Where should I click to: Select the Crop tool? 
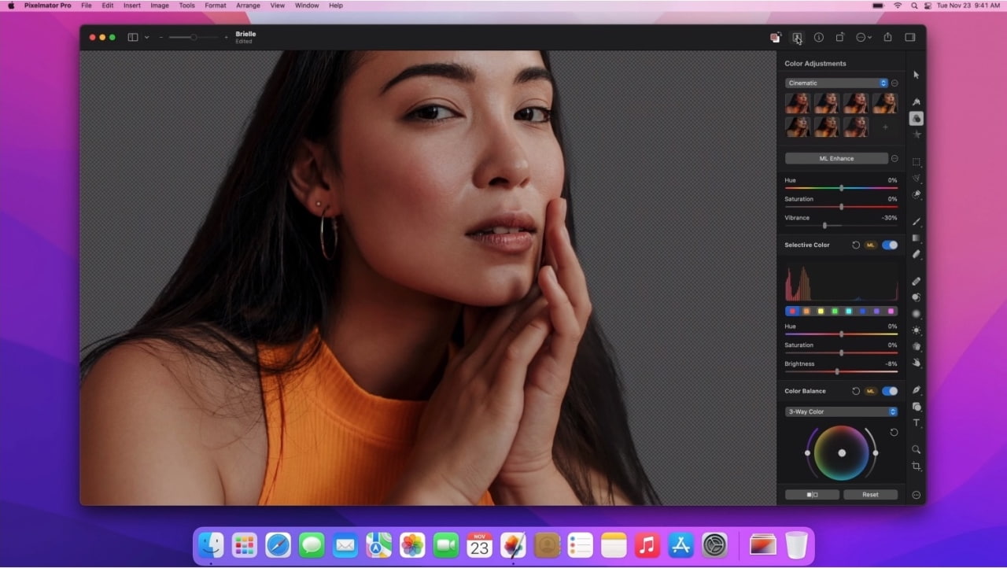(x=916, y=466)
